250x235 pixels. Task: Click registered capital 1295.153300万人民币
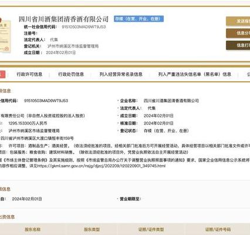(28, 123)
